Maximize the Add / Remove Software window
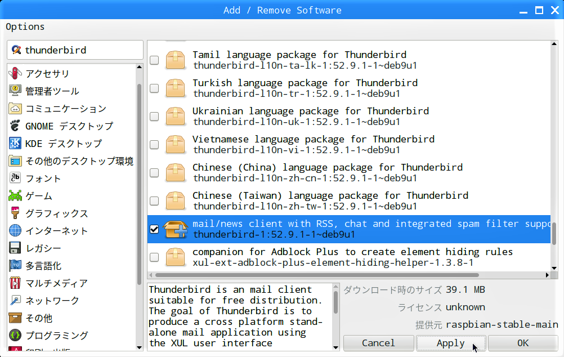 (x=539, y=10)
